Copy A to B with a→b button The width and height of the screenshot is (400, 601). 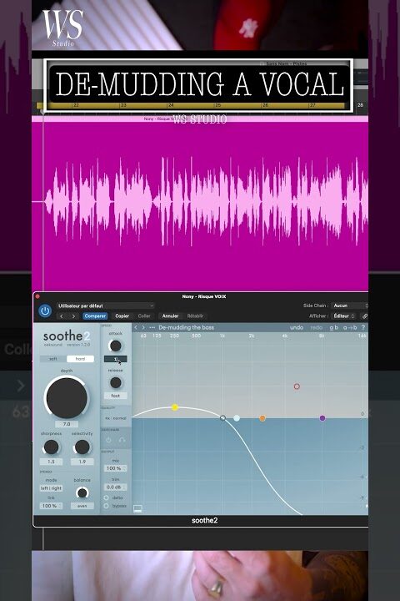tap(350, 327)
